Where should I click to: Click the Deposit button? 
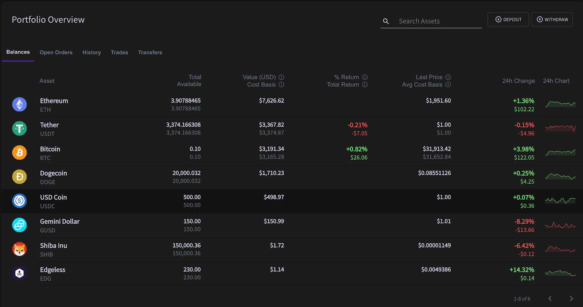[508, 20]
